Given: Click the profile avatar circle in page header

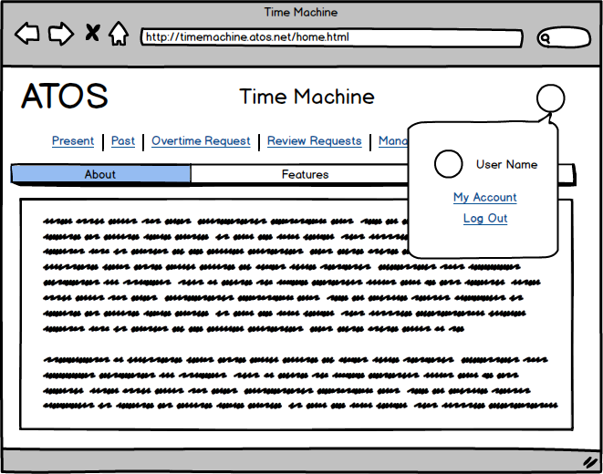Looking at the screenshot, I should pos(550,98).
